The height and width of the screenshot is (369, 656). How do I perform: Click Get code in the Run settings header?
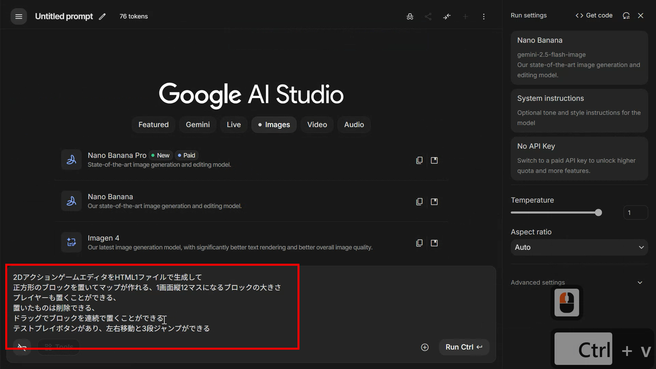pyautogui.click(x=594, y=15)
